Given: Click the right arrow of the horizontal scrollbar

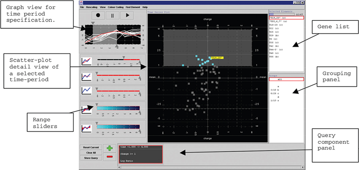Looking at the screenshot, I should pyautogui.click(x=302, y=167).
